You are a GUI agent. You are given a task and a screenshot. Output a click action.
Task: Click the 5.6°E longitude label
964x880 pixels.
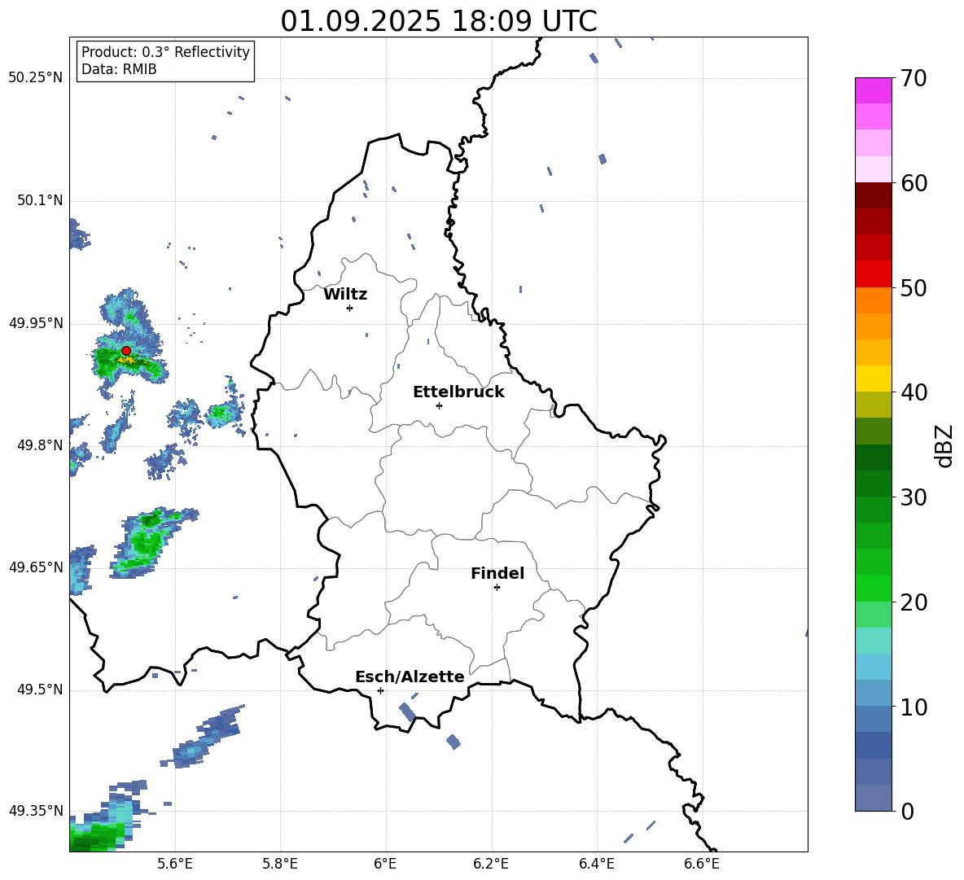(x=175, y=864)
